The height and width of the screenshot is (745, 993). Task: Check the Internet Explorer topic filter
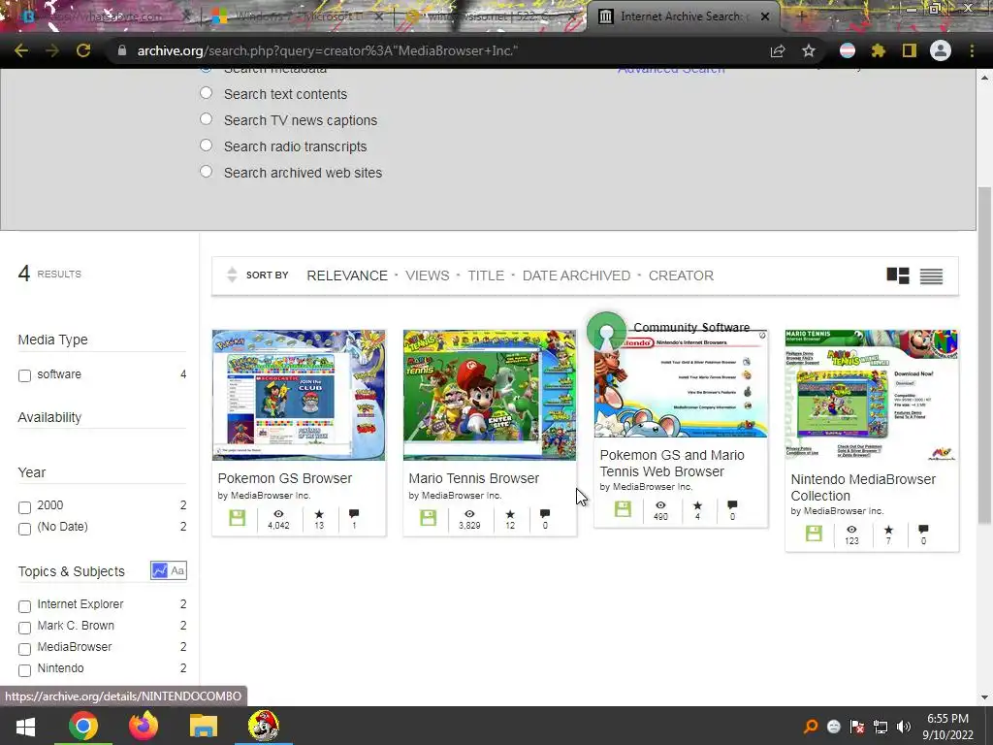tap(24, 607)
